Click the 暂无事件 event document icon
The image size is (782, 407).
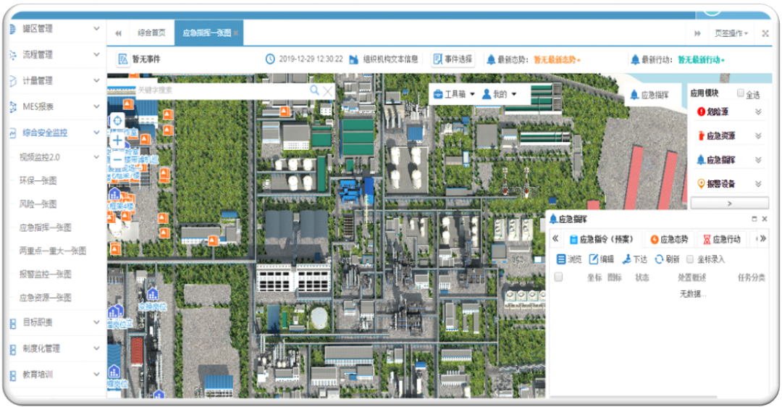point(124,59)
